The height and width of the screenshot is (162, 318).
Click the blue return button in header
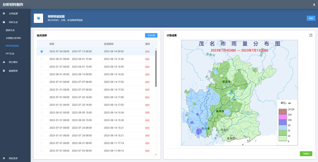[x=311, y=18]
